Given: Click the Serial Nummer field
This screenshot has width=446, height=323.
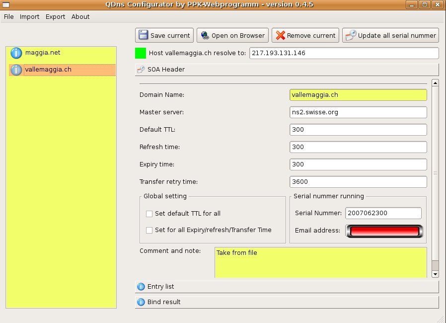Looking at the screenshot, I should (x=383, y=213).
